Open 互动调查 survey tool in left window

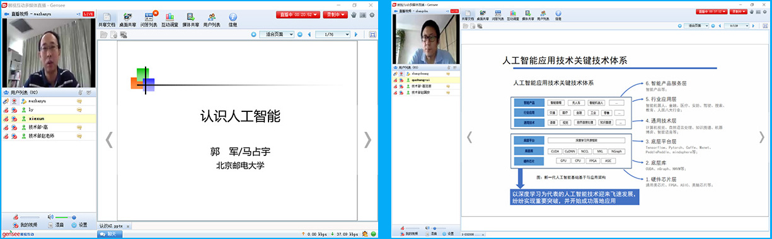(x=170, y=19)
